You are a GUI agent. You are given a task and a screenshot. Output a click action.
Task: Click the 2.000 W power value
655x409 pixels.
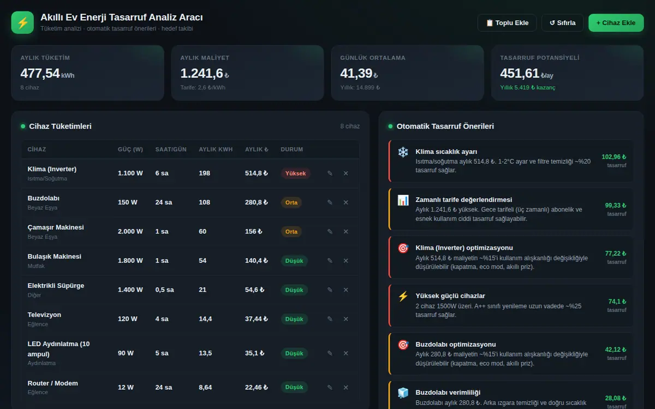130,232
